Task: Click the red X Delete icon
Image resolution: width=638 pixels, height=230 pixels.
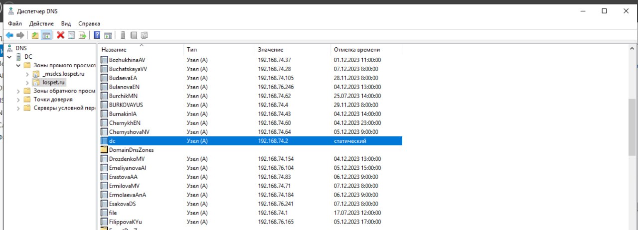Action: (61, 35)
